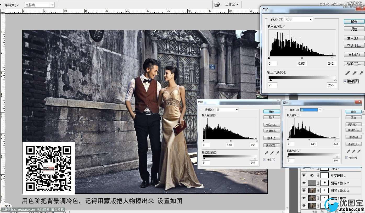Open the 工作区 workspace menu
Screen dimensions: 365x213
(232, 4)
